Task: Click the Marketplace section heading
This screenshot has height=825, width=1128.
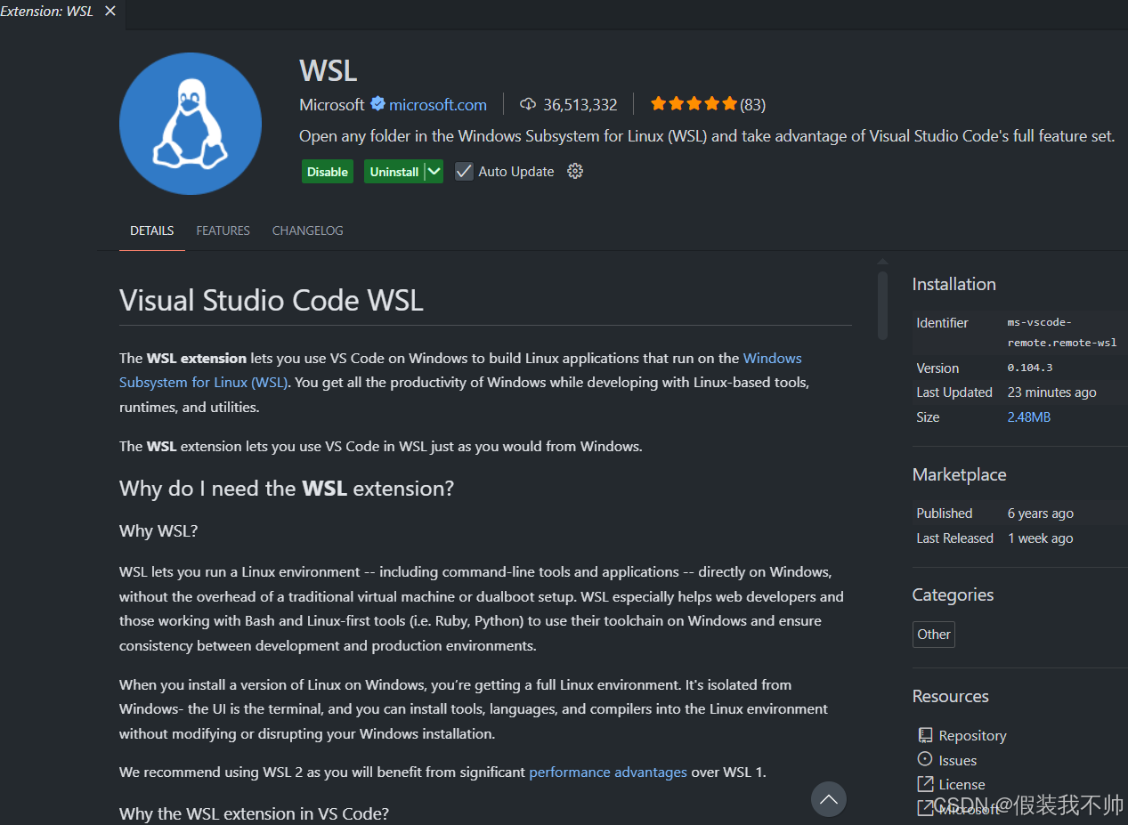Action: point(960,474)
